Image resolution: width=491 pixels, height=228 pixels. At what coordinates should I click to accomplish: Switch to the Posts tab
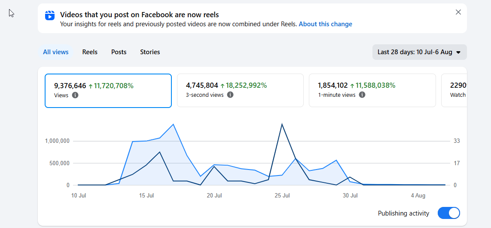[119, 52]
